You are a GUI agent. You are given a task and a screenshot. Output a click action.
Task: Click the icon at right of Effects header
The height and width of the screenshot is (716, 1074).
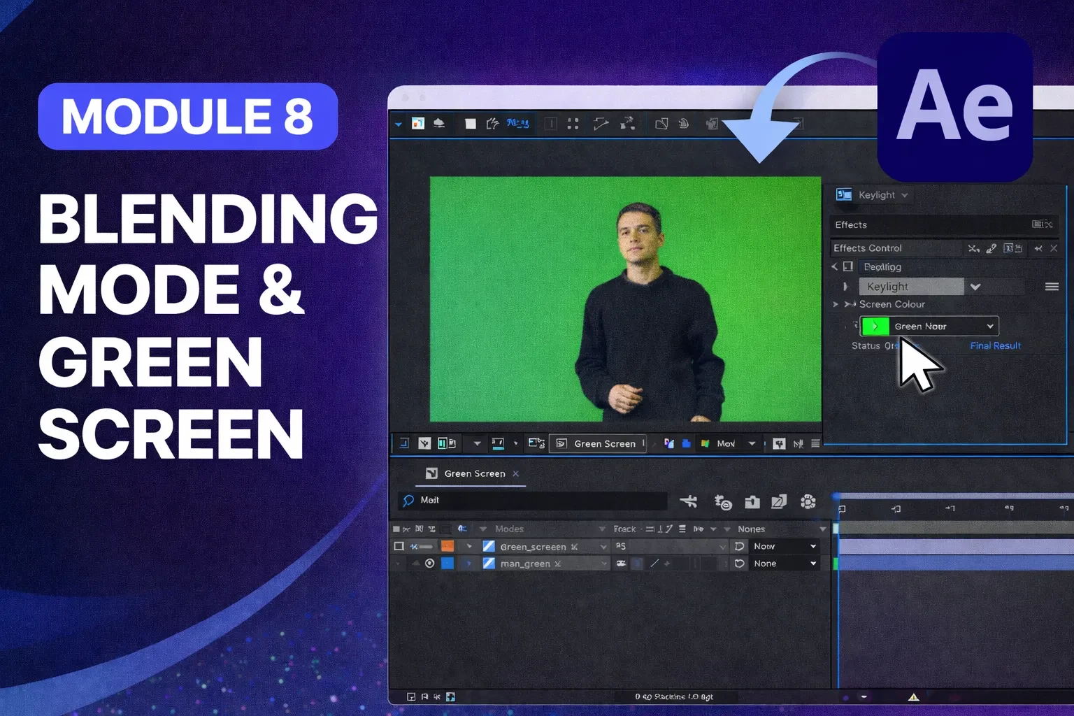point(1042,224)
